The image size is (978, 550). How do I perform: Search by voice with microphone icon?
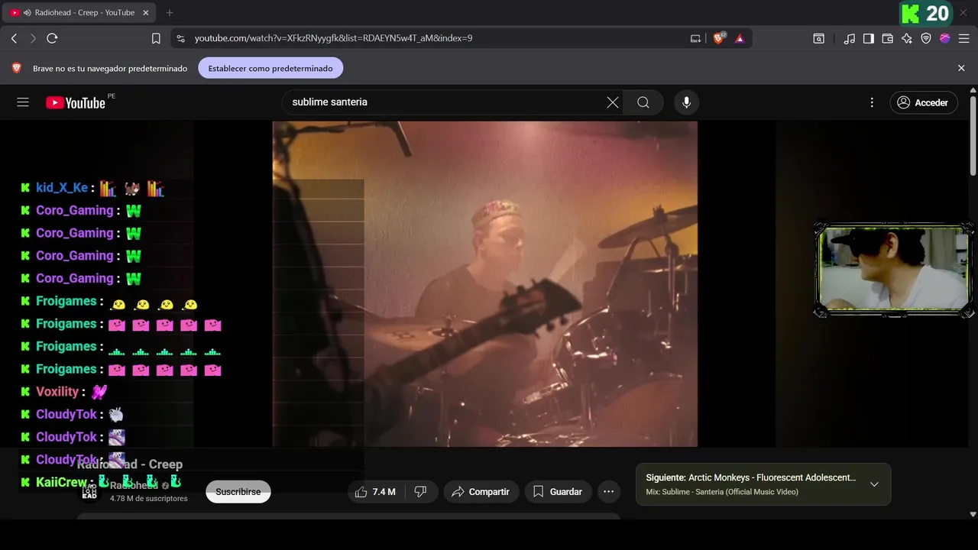[686, 102]
